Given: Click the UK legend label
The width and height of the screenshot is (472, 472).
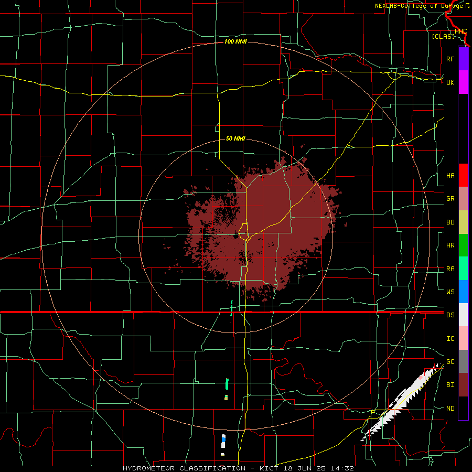Looking at the screenshot, I should 450,82.
